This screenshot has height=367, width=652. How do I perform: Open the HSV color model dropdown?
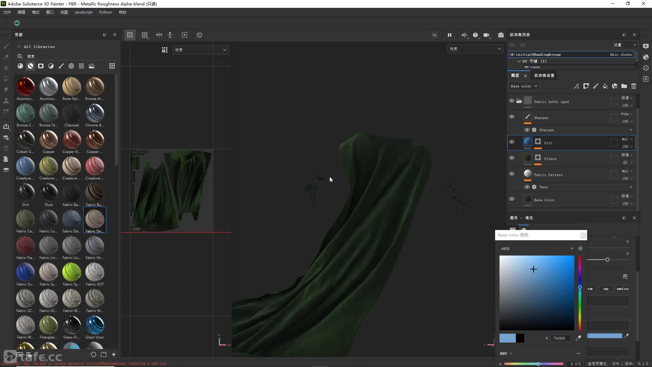pyautogui.click(x=506, y=353)
